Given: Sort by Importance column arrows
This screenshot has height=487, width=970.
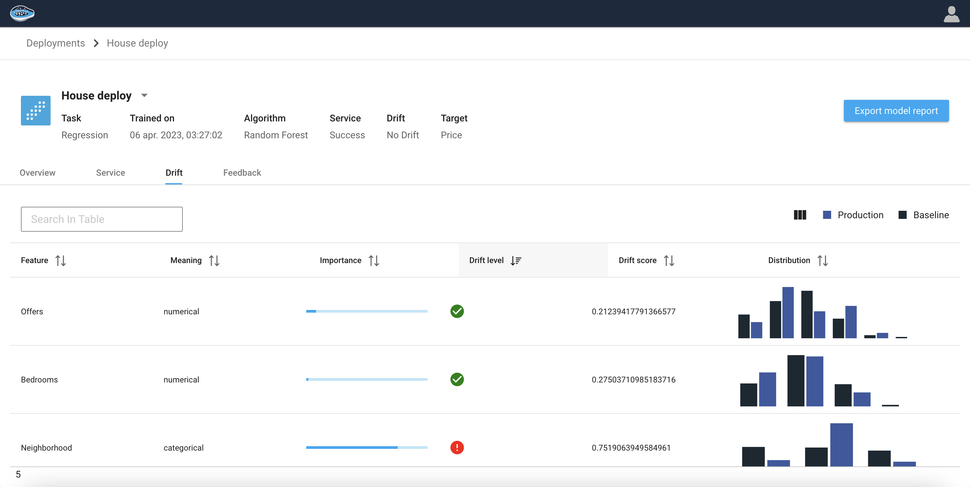Looking at the screenshot, I should pos(374,260).
